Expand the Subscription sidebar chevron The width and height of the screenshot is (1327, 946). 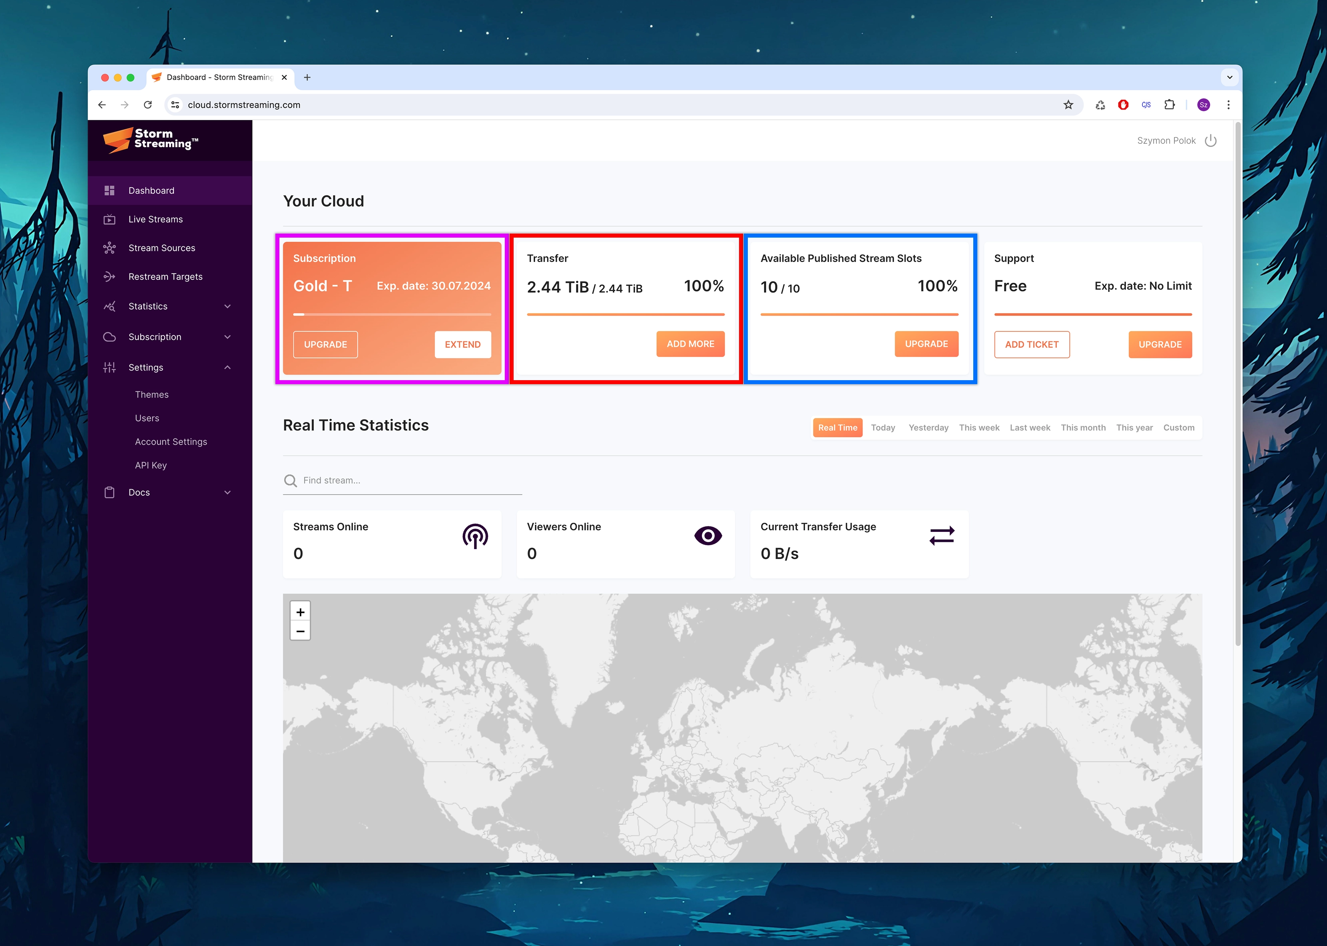coord(227,336)
